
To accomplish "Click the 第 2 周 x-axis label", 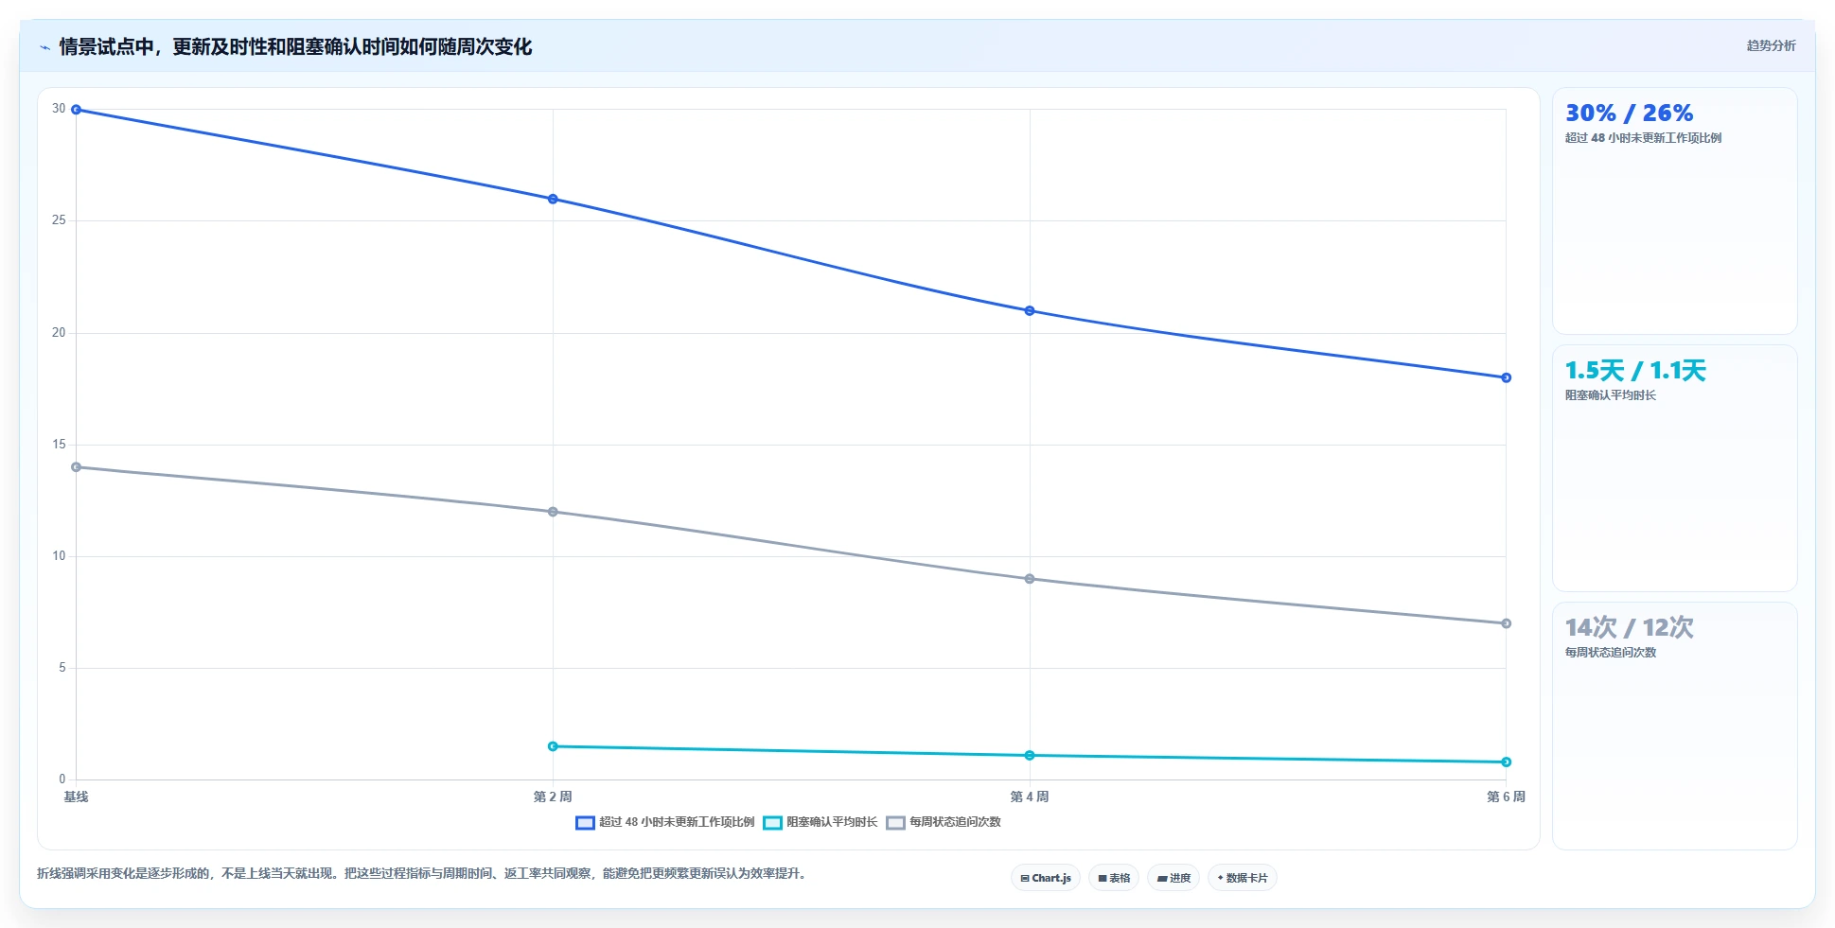I will 553,797.
